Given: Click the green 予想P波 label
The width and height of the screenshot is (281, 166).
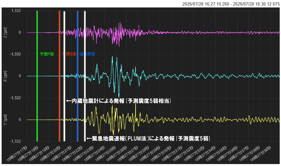Looking at the screenshot, I should [x=47, y=54].
